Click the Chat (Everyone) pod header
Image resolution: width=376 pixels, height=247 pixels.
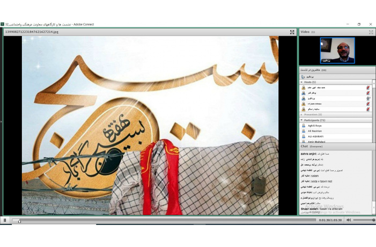point(337,146)
